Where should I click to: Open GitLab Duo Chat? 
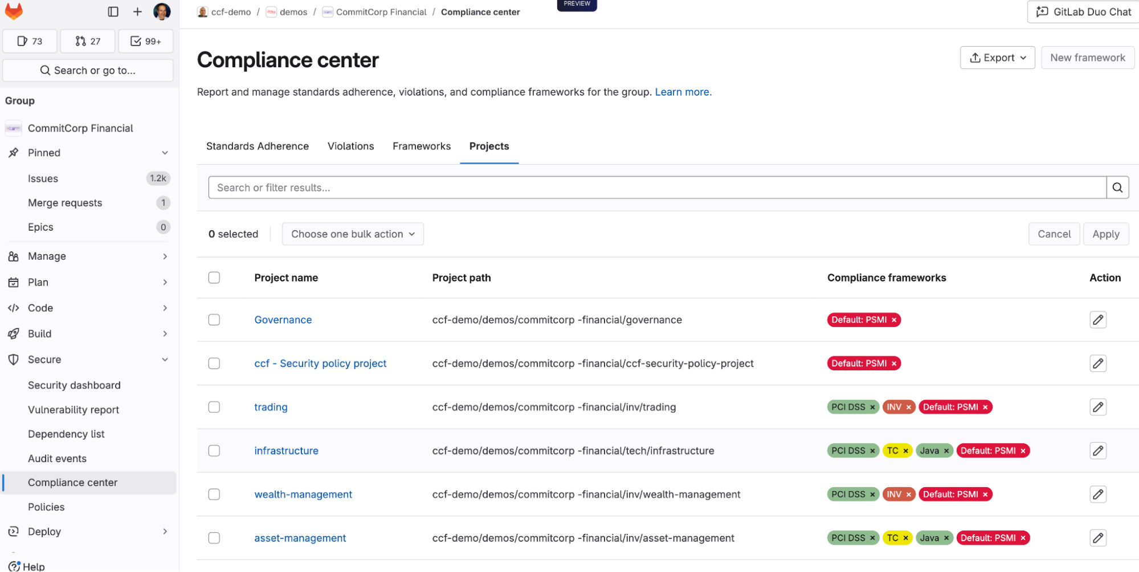(1084, 11)
